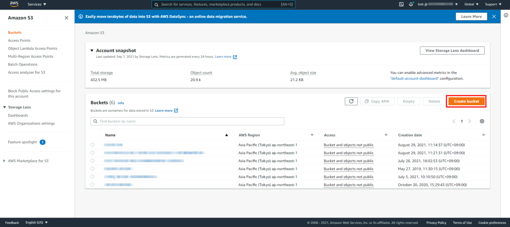
Task: Focus the top services search field
Action: click(x=223, y=4)
